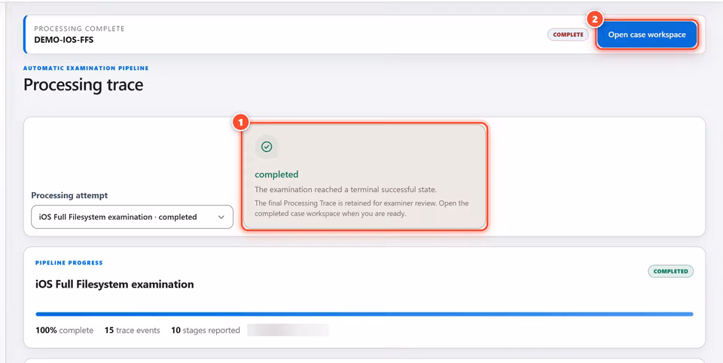Click the blue pipeline progress bar
The width and height of the screenshot is (723, 363).
pos(365,314)
